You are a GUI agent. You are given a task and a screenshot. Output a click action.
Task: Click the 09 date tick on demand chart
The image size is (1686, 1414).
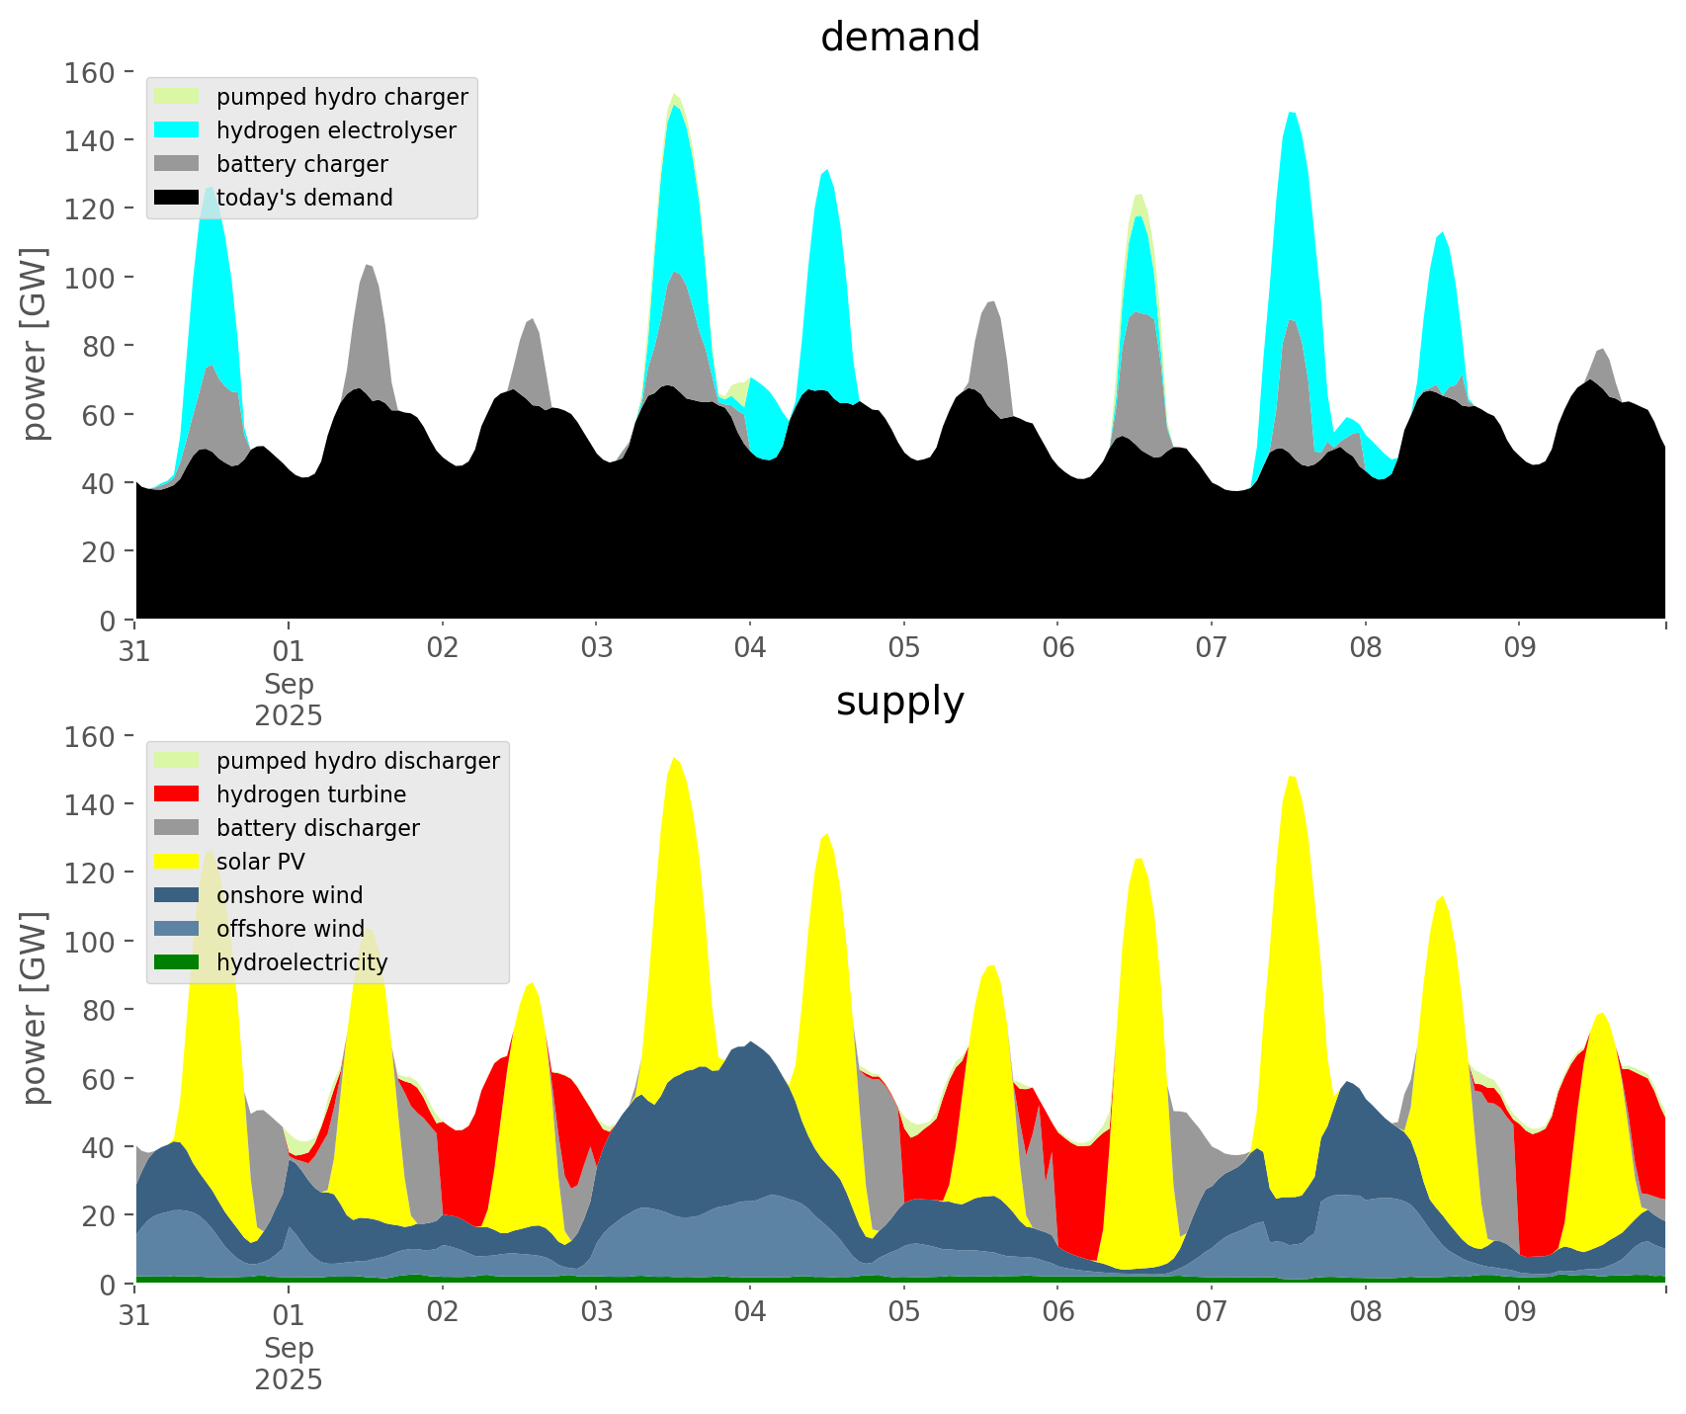click(1519, 649)
